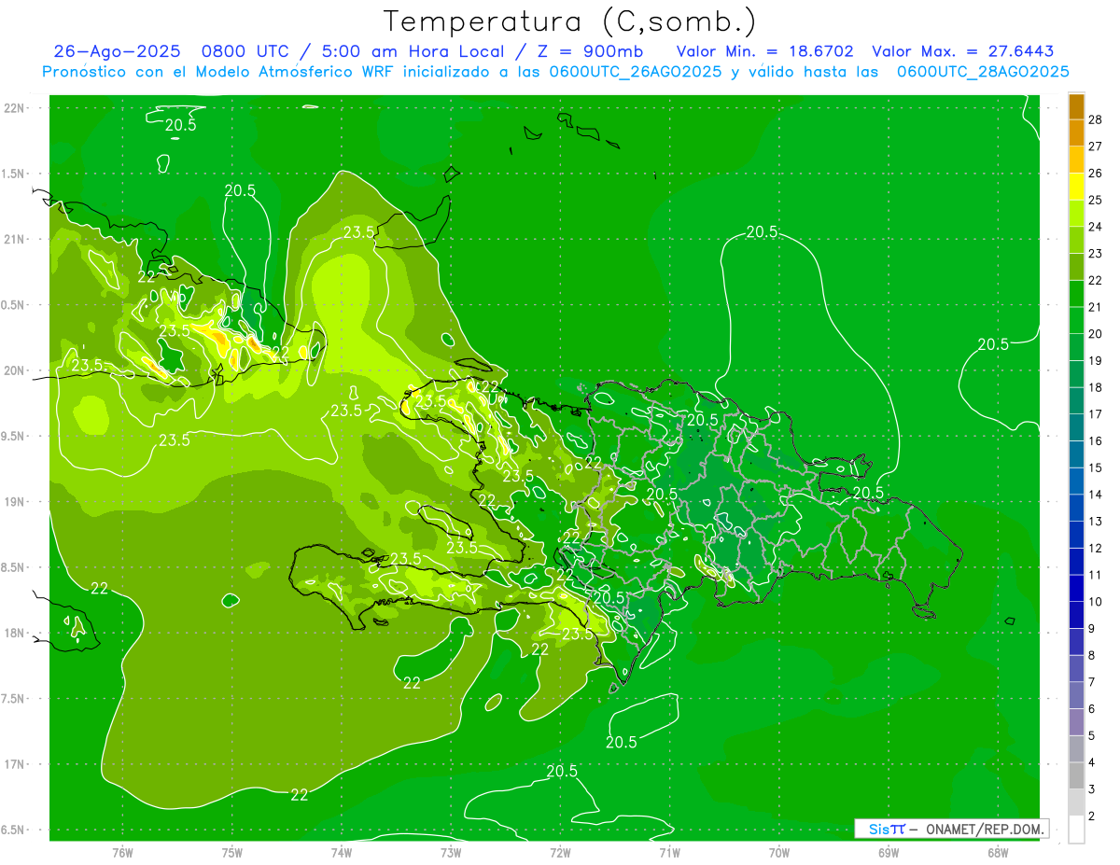
Task: Click the "Valor Max. = 27.6443" readout
Action: pos(963,51)
